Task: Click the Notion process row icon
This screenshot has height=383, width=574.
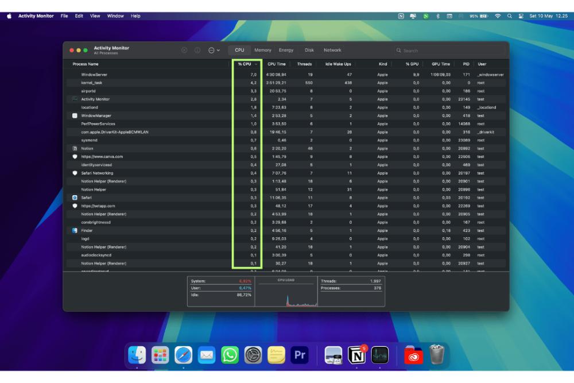Action: tap(75, 148)
